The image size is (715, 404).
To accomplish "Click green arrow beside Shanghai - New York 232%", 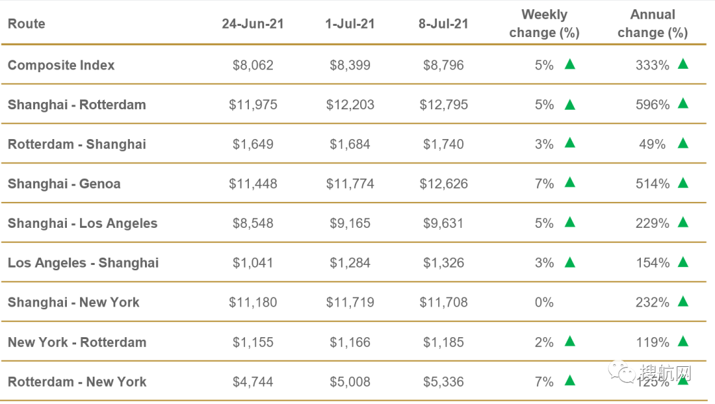I will [683, 301].
